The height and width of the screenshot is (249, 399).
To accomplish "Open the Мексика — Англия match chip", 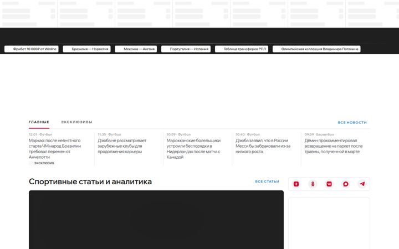I will 136,49.
